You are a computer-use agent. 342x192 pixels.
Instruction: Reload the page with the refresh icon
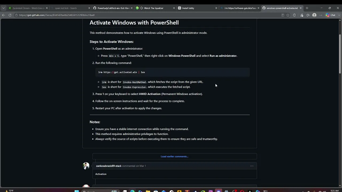point(10,15)
